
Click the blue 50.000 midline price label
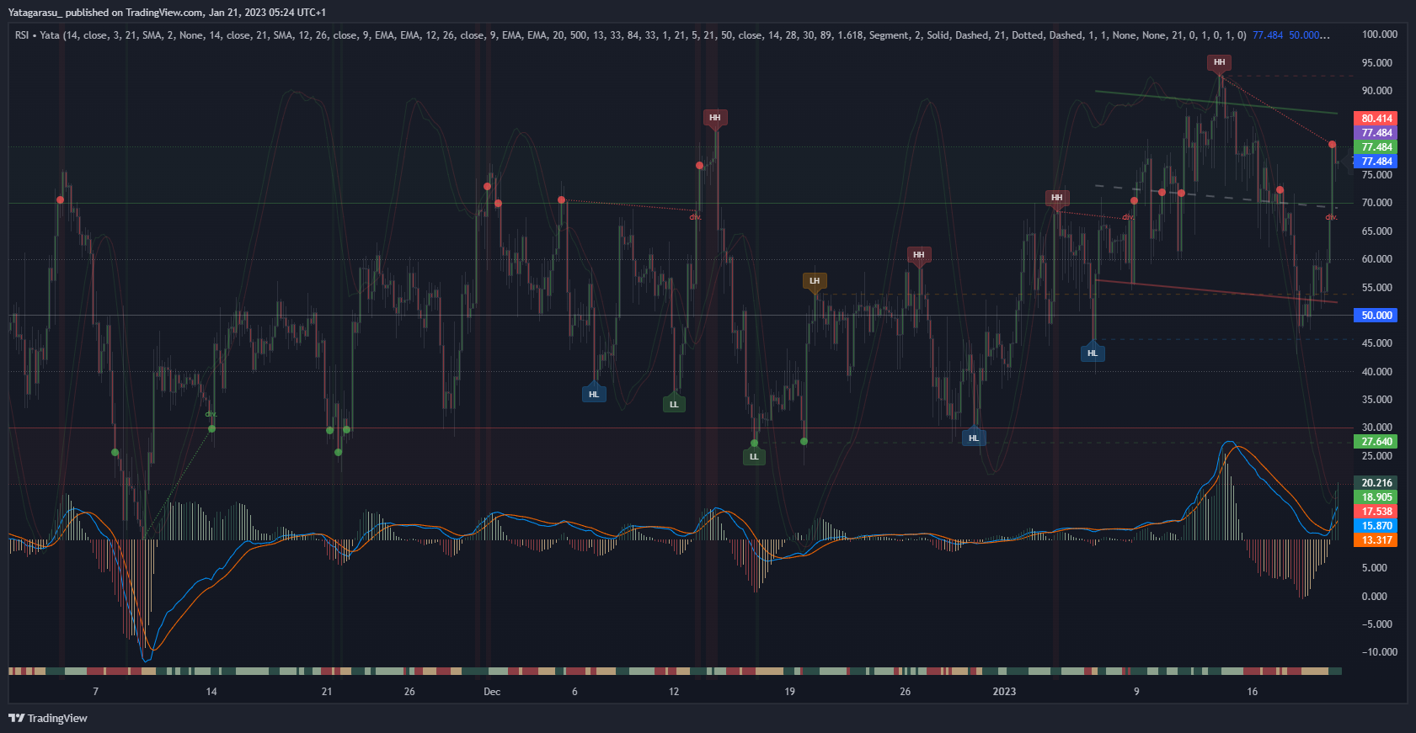pyautogui.click(x=1376, y=316)
